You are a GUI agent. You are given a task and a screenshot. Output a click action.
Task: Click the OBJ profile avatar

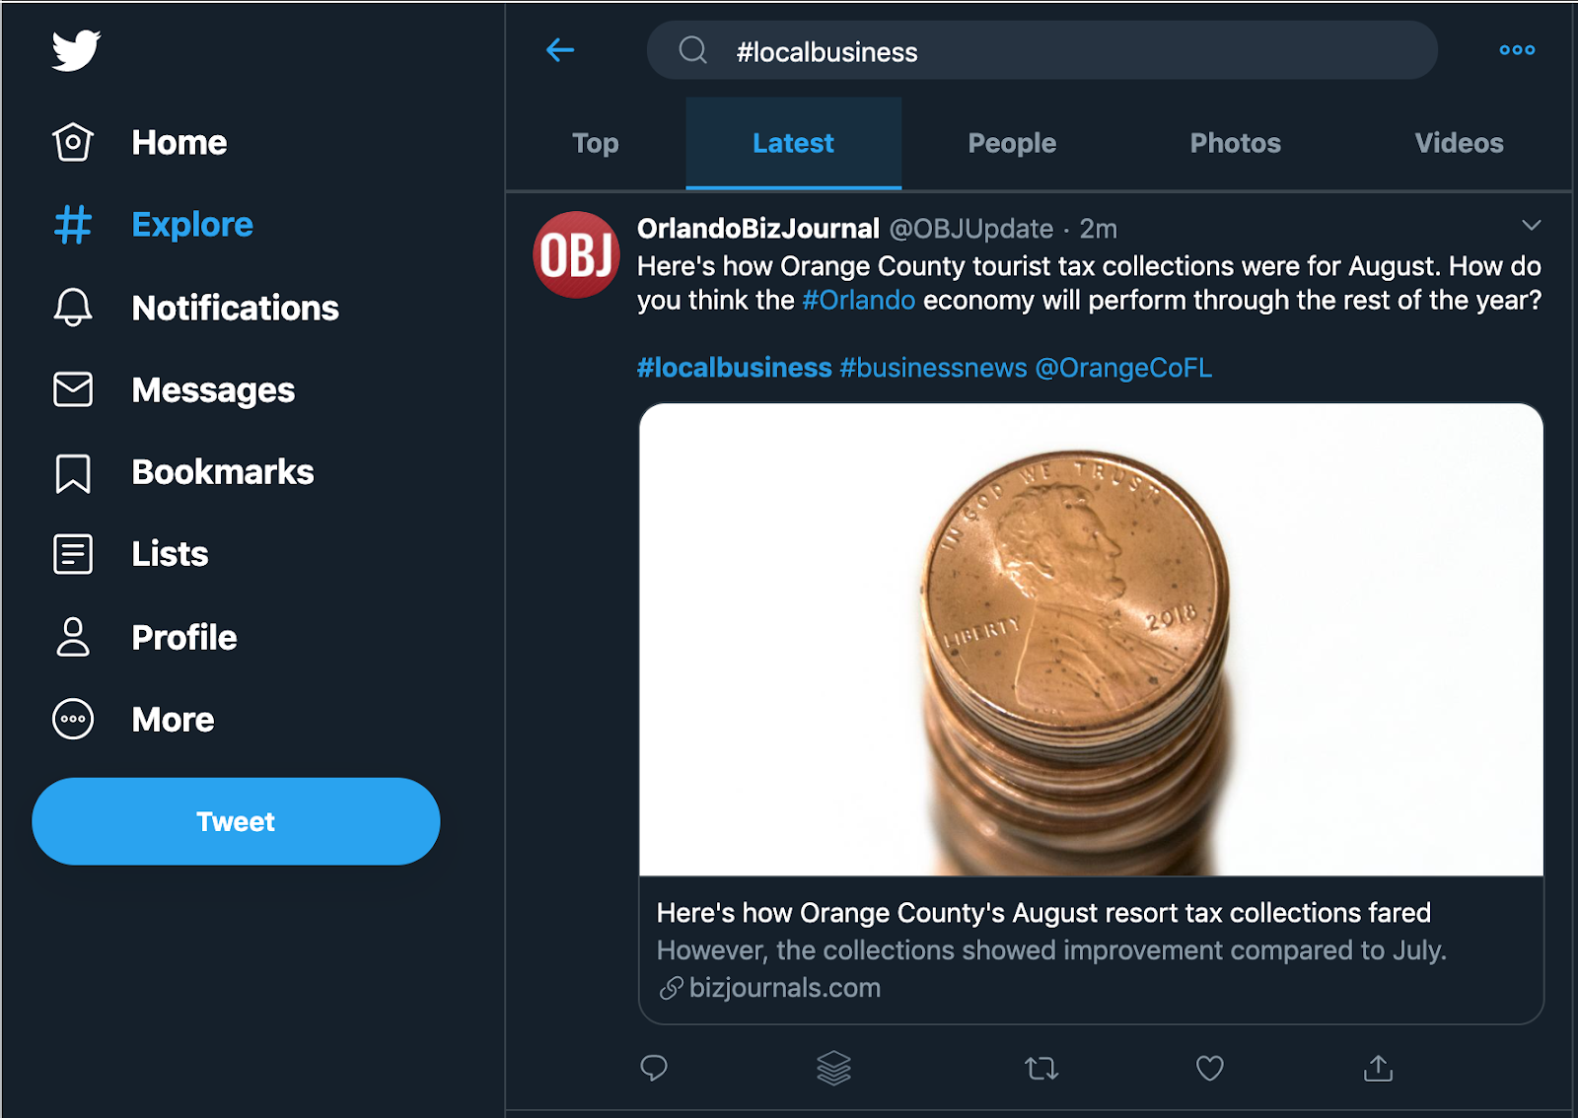coord(577,254)
